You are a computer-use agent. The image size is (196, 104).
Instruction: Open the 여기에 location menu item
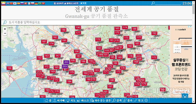tap(59, 100)
